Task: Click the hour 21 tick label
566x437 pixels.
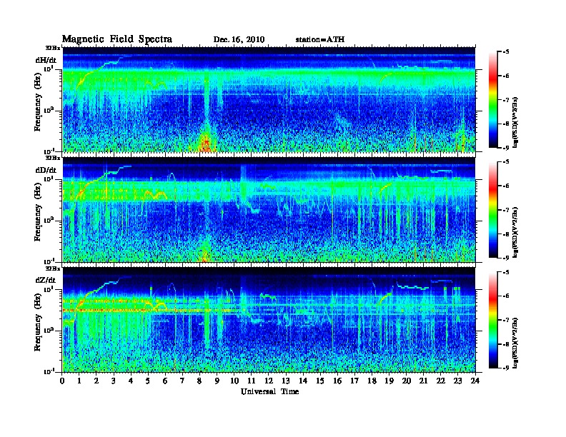Action: click(423, 381)
